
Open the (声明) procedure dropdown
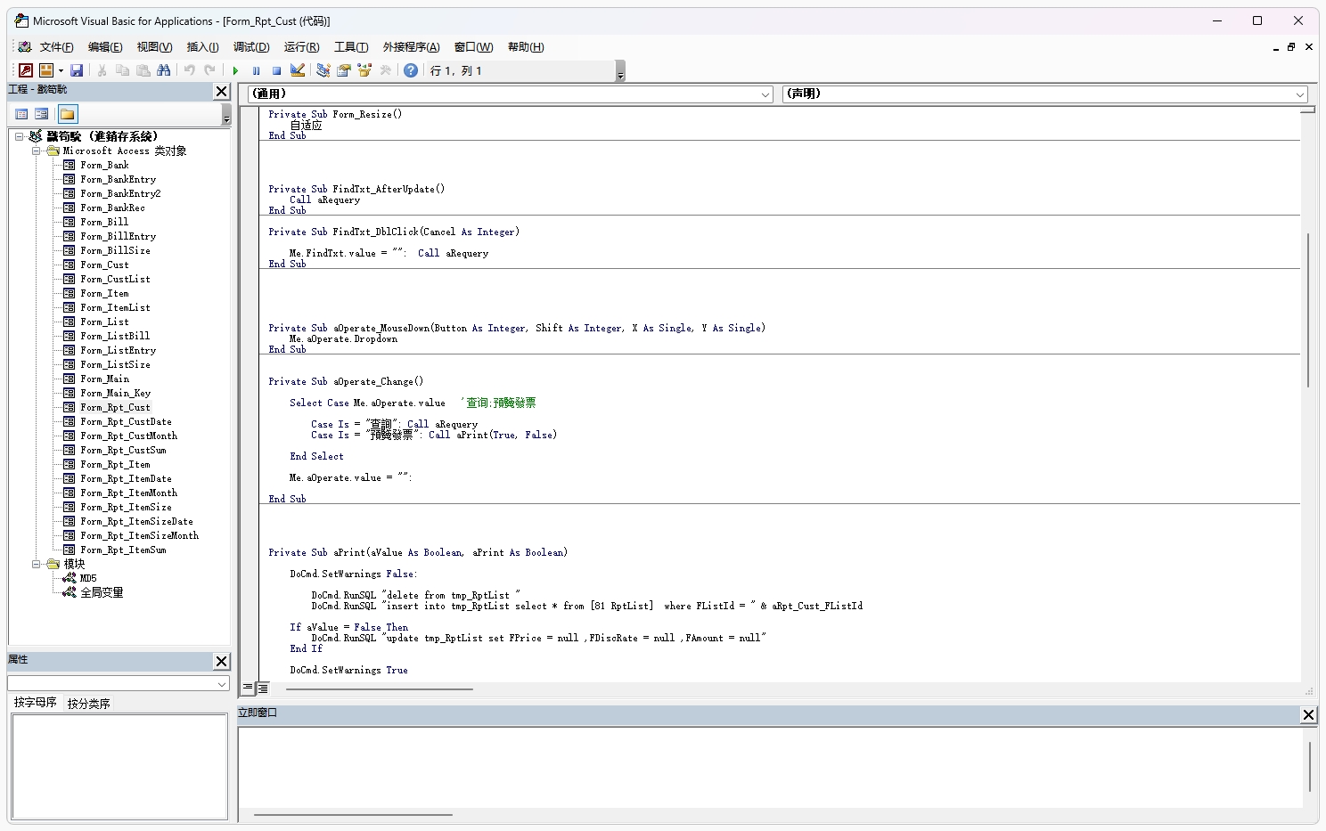click(x=1300, y=94)
